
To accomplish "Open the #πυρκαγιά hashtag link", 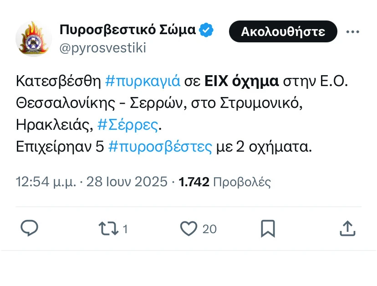I will (x=143, y=81).
